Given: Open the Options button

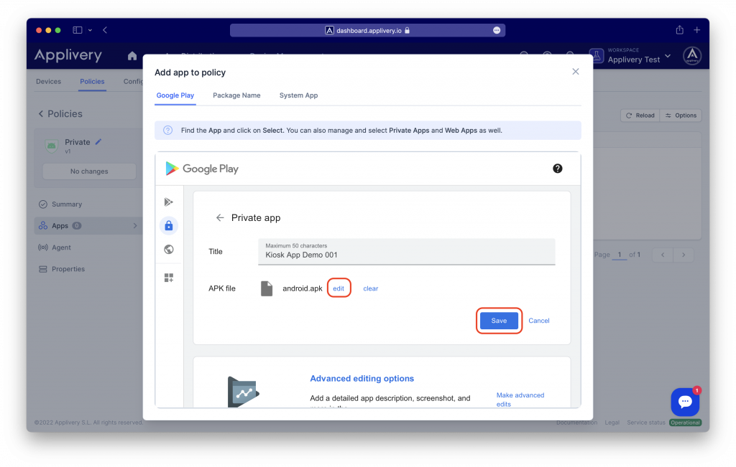Looking at the screenshot, I should tap(681, 115).
